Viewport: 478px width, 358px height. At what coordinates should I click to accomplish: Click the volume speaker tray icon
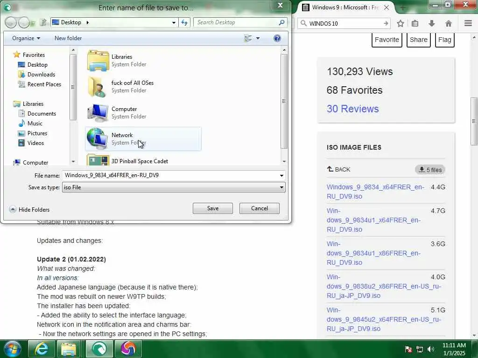(x=431, y=349)
